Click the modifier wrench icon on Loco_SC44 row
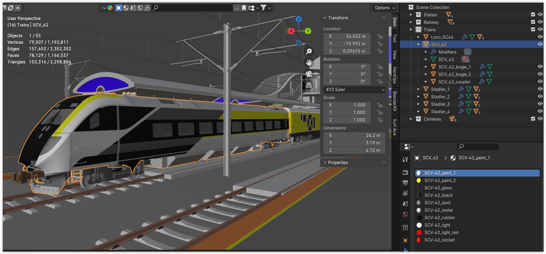 (465, 37)
